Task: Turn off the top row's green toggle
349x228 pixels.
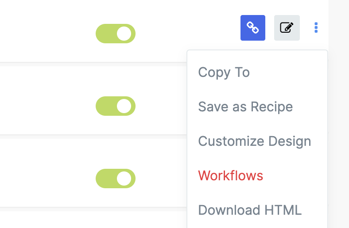Action: [116, 34]
